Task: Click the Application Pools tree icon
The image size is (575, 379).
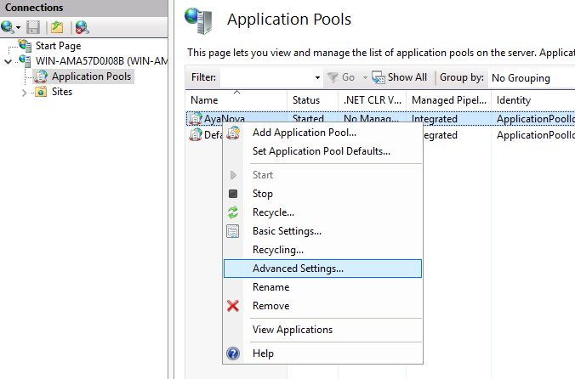Action: coord(41,76)
